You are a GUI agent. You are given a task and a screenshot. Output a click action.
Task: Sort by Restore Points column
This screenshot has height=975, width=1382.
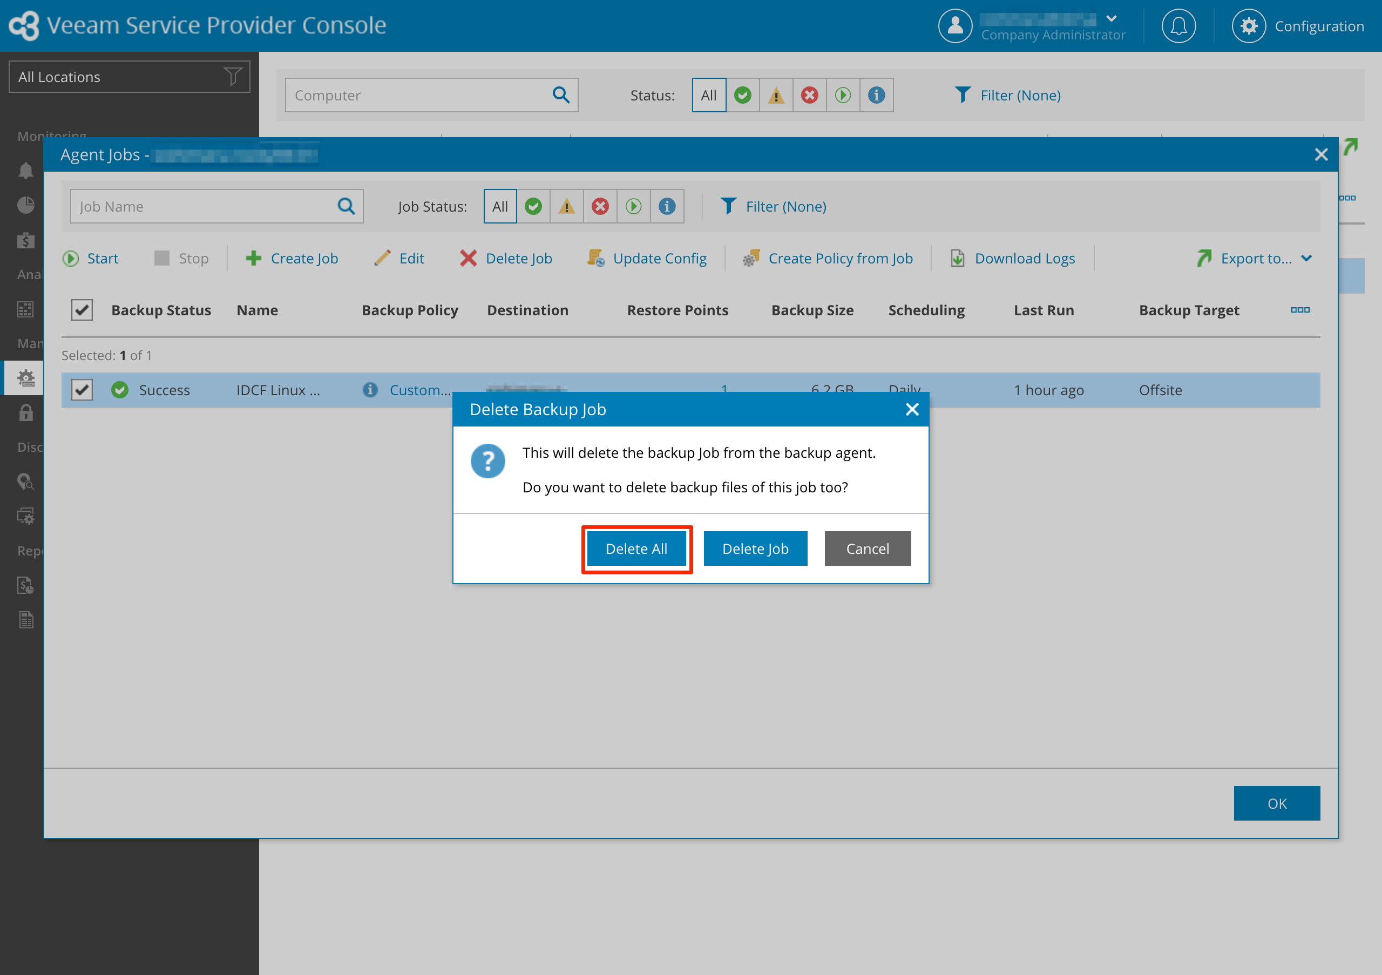[x=678, y=310]
